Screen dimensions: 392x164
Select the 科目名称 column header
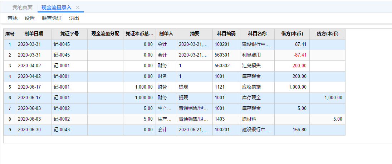coord(257,34)
